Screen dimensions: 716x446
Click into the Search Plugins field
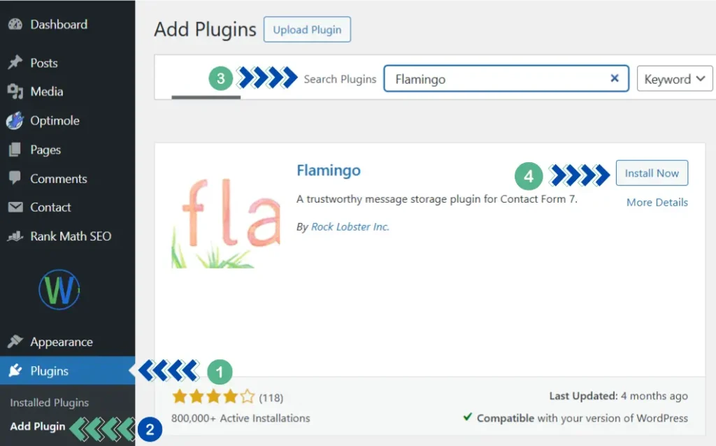[496, 79]
